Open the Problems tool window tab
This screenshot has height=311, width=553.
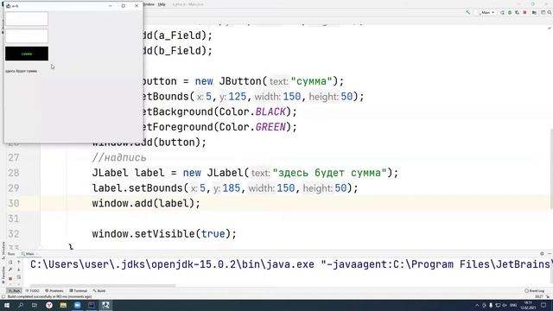coord(54,291)
